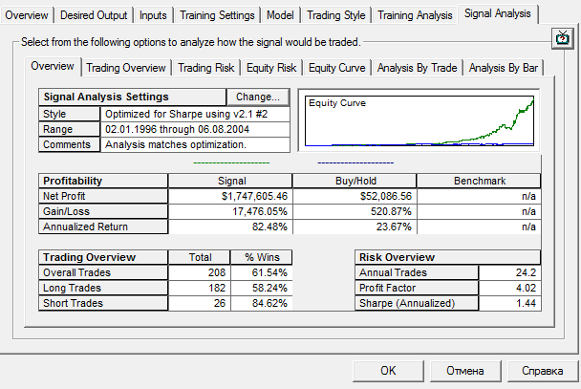Go to the Training Settings tab

tap(216, 15)
